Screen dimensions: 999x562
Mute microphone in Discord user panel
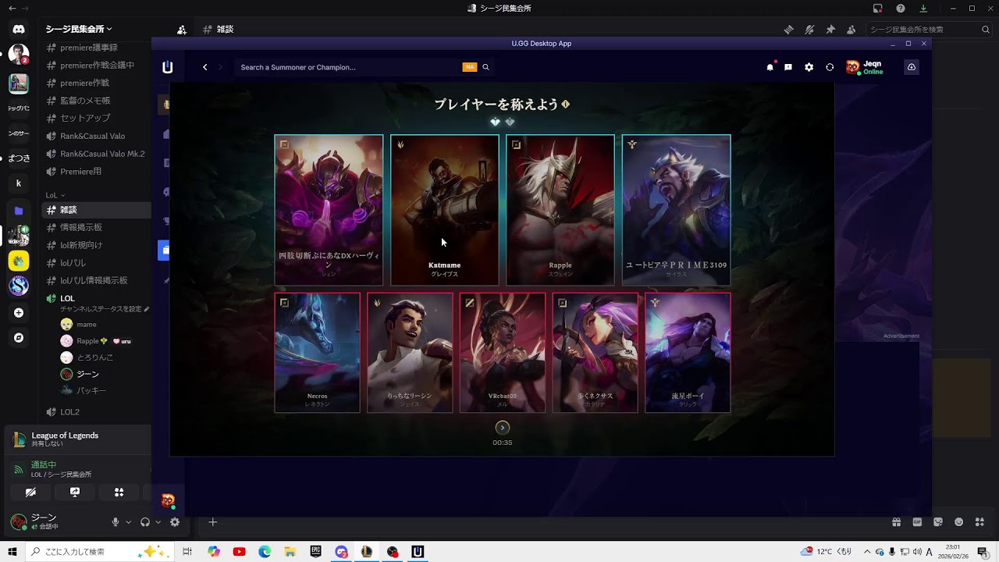(x=116, y=522)
